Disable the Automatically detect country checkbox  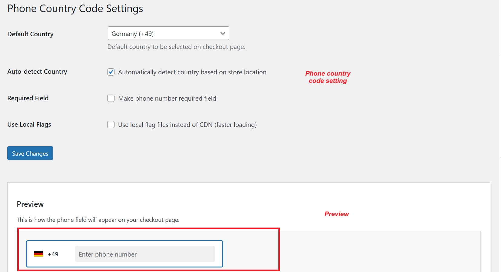[111, 72]
